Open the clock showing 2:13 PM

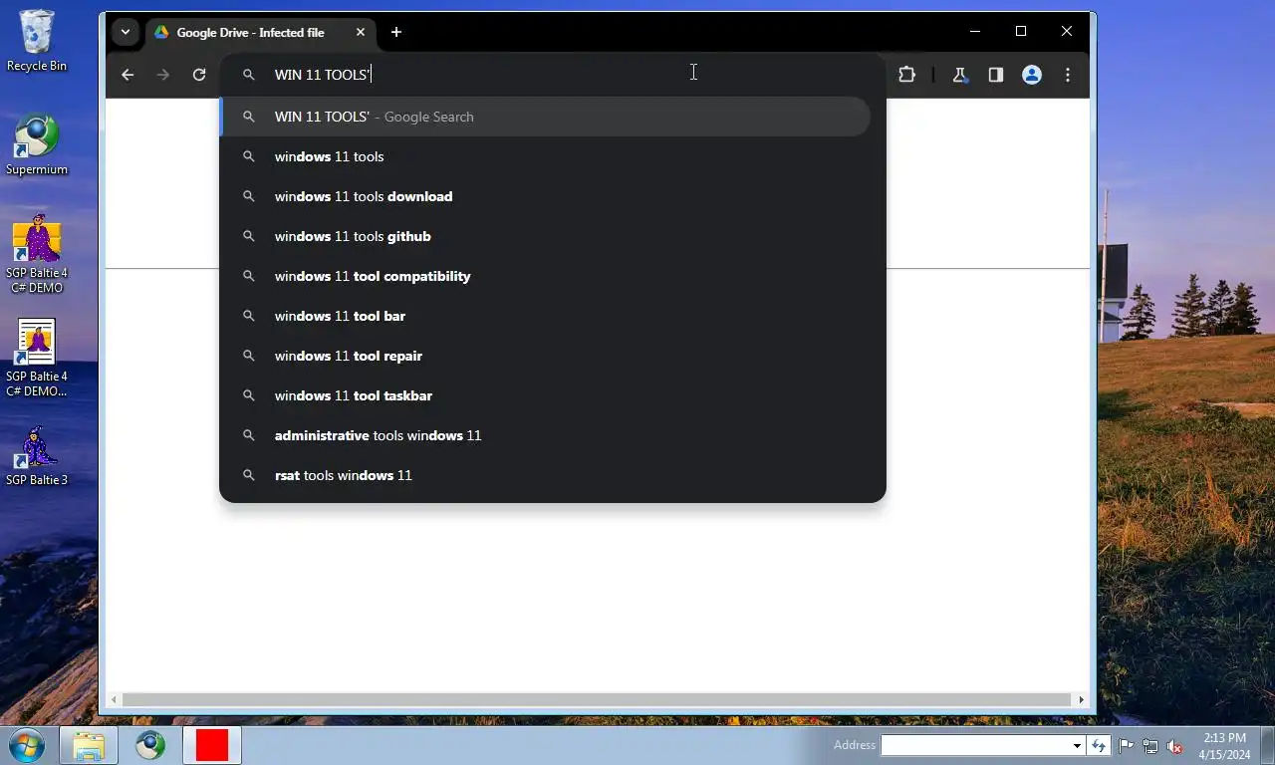1224,745
